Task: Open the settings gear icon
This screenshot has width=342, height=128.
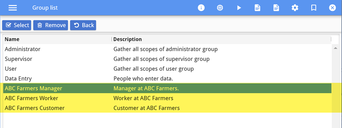Action: tap(295, 8)
